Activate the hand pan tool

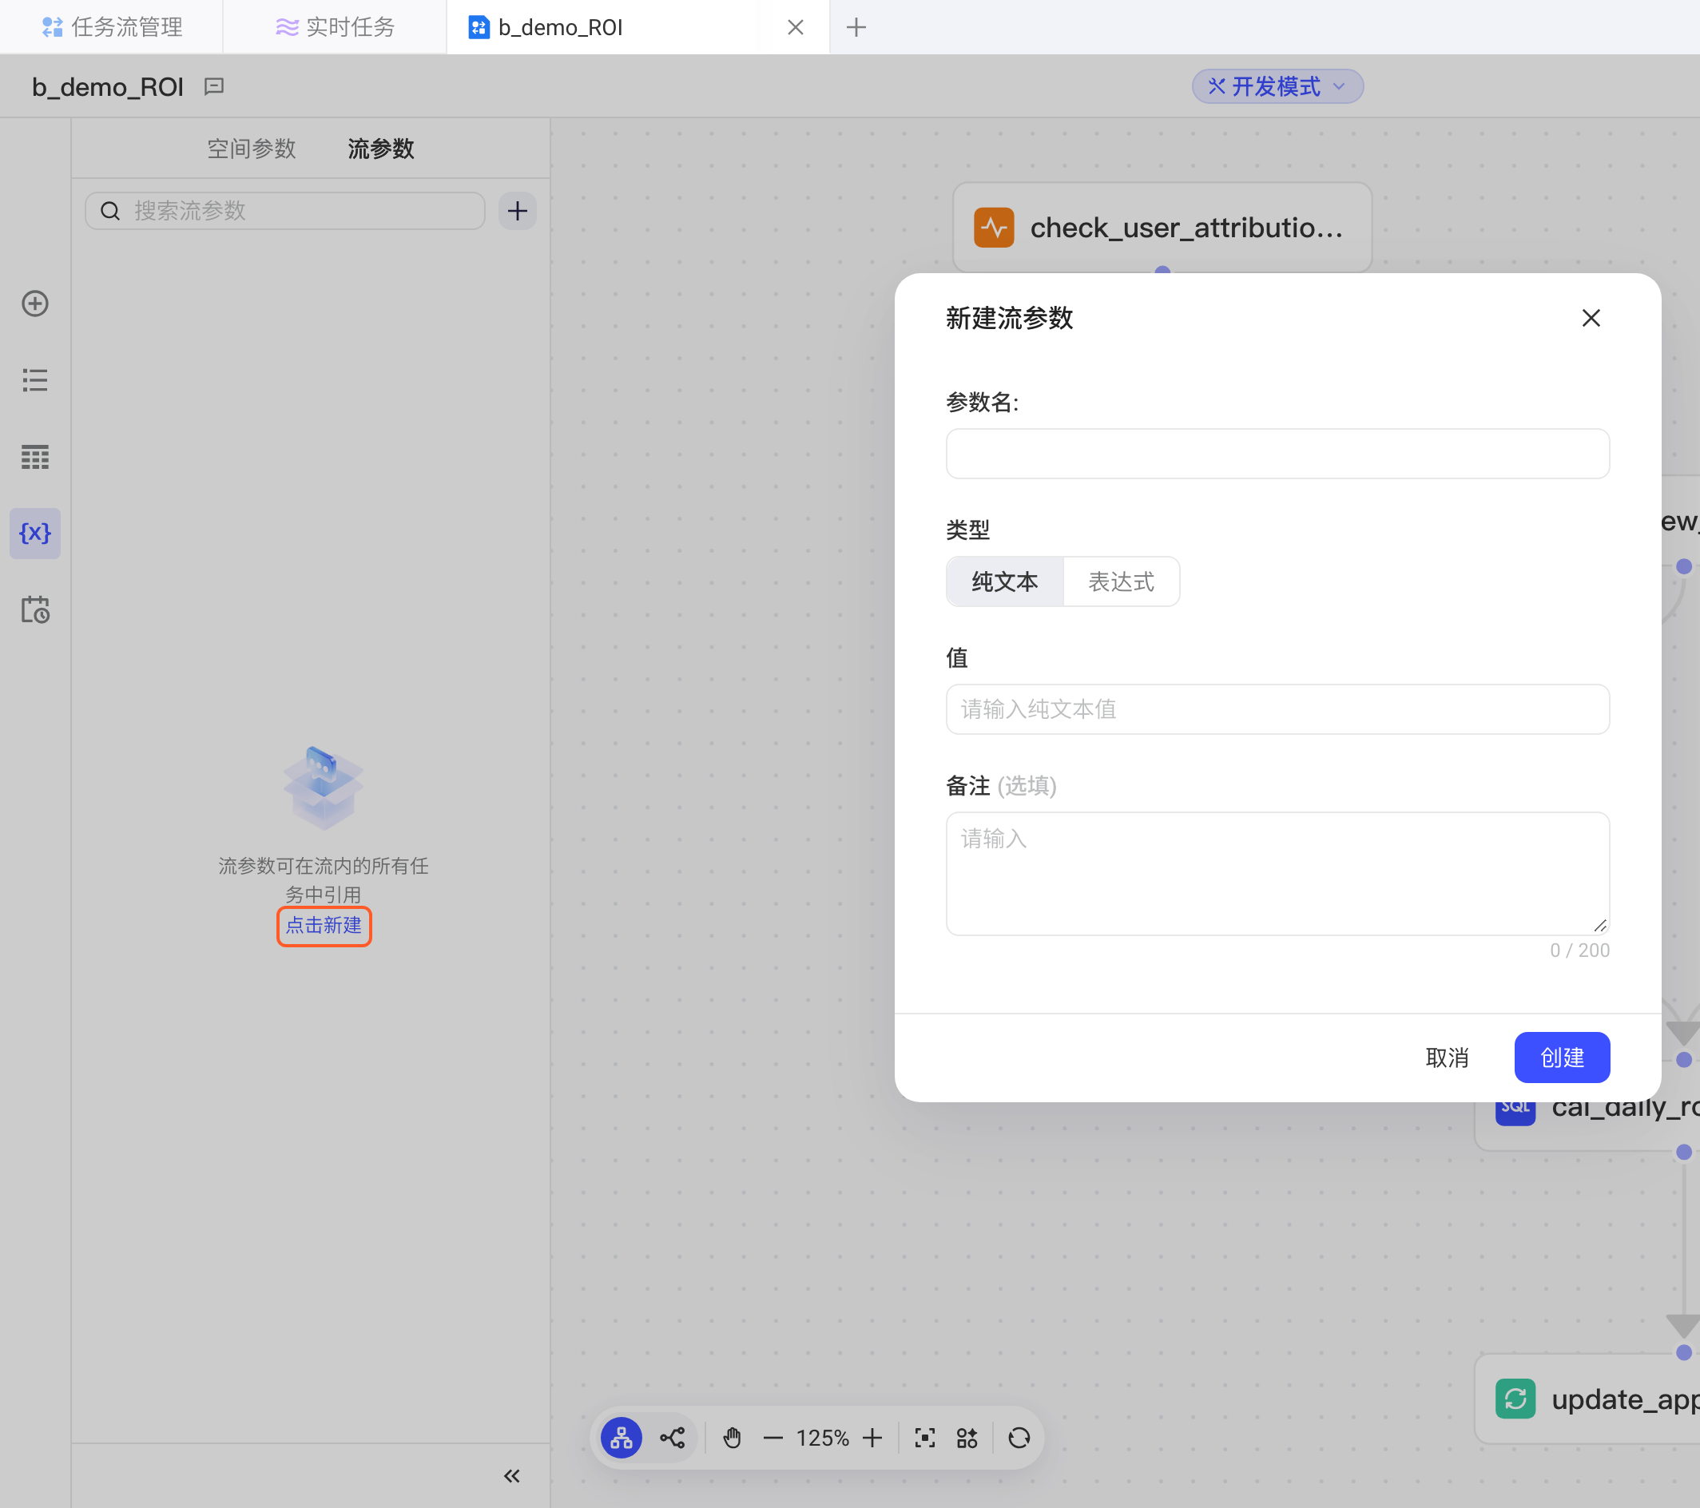pyautogui.click(x=732, y=1437)
